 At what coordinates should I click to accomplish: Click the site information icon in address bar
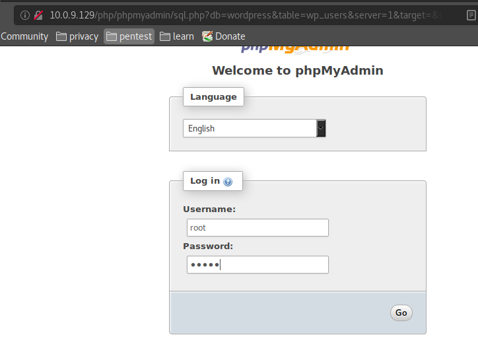pyautogui.click(x=25, y=15)
